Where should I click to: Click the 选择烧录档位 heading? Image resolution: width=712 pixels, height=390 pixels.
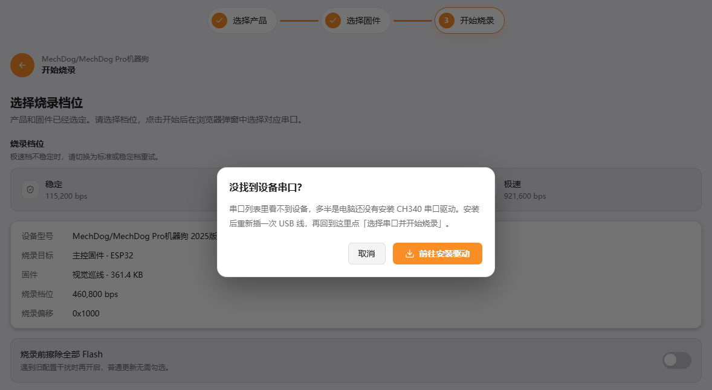[x=47, y=103]
